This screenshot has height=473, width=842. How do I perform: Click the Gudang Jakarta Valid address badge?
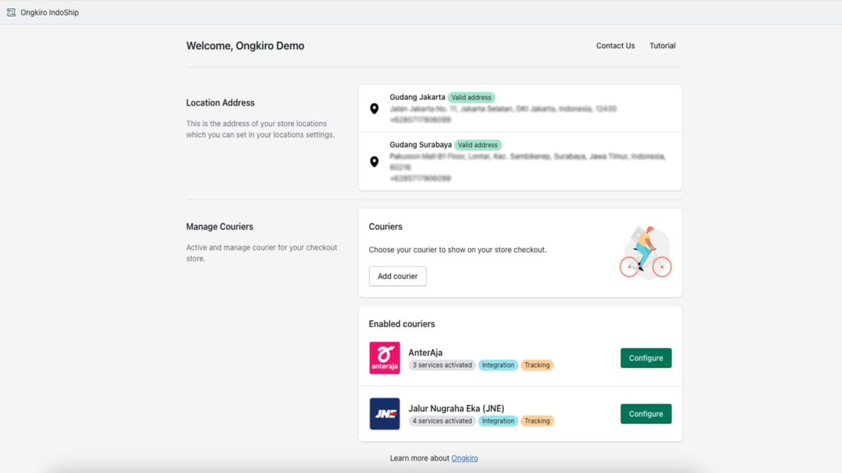(471, 97)
